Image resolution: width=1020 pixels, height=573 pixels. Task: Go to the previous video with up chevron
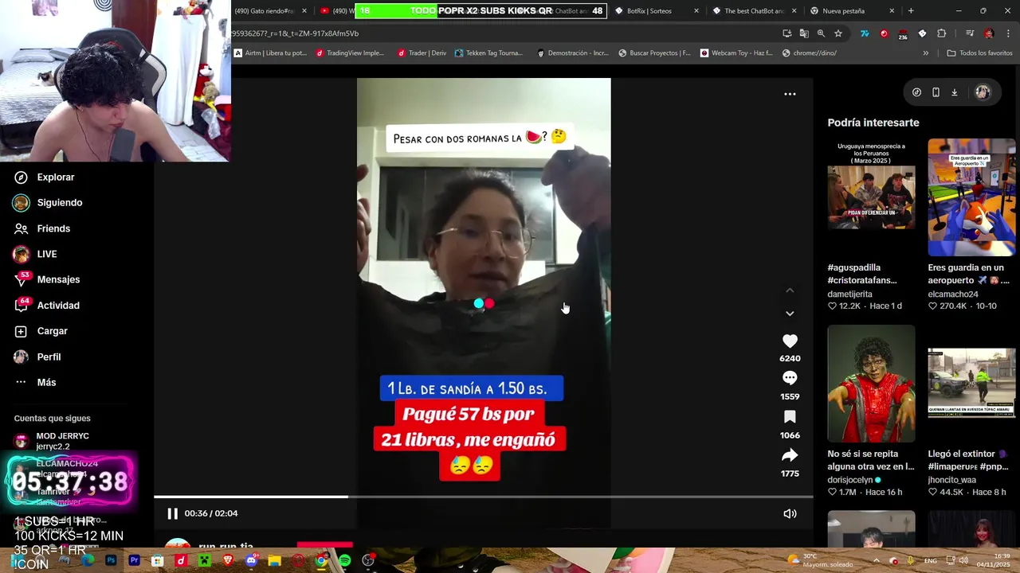pos(790,290)
